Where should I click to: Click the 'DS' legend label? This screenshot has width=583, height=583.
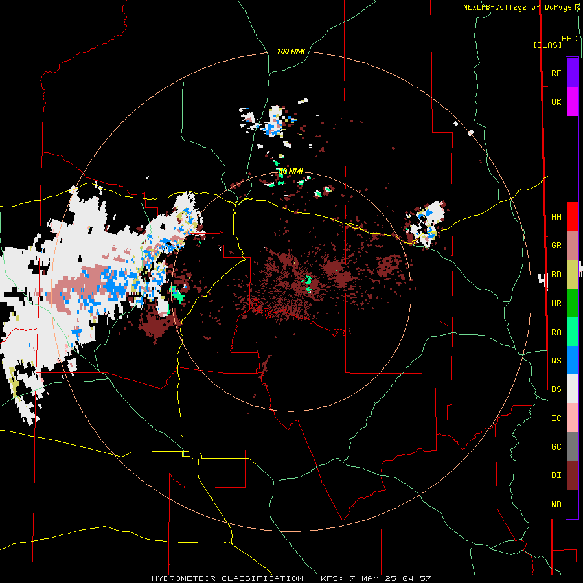(x=556, y=389)
